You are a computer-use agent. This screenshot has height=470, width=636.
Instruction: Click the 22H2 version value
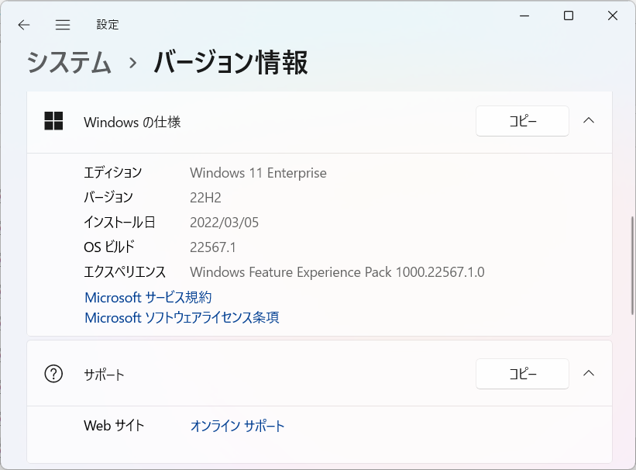tap(205, 198)
